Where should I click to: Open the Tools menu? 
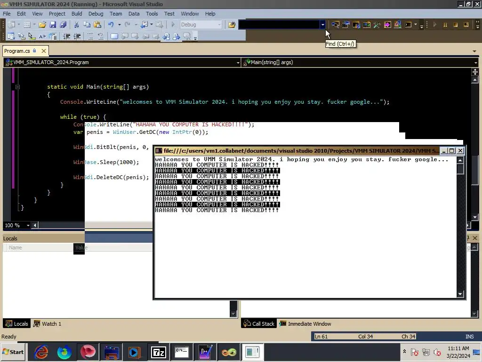click(152, 14)
